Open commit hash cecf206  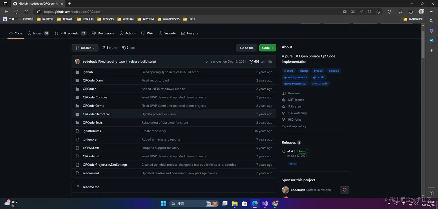(x=216, y=62)
